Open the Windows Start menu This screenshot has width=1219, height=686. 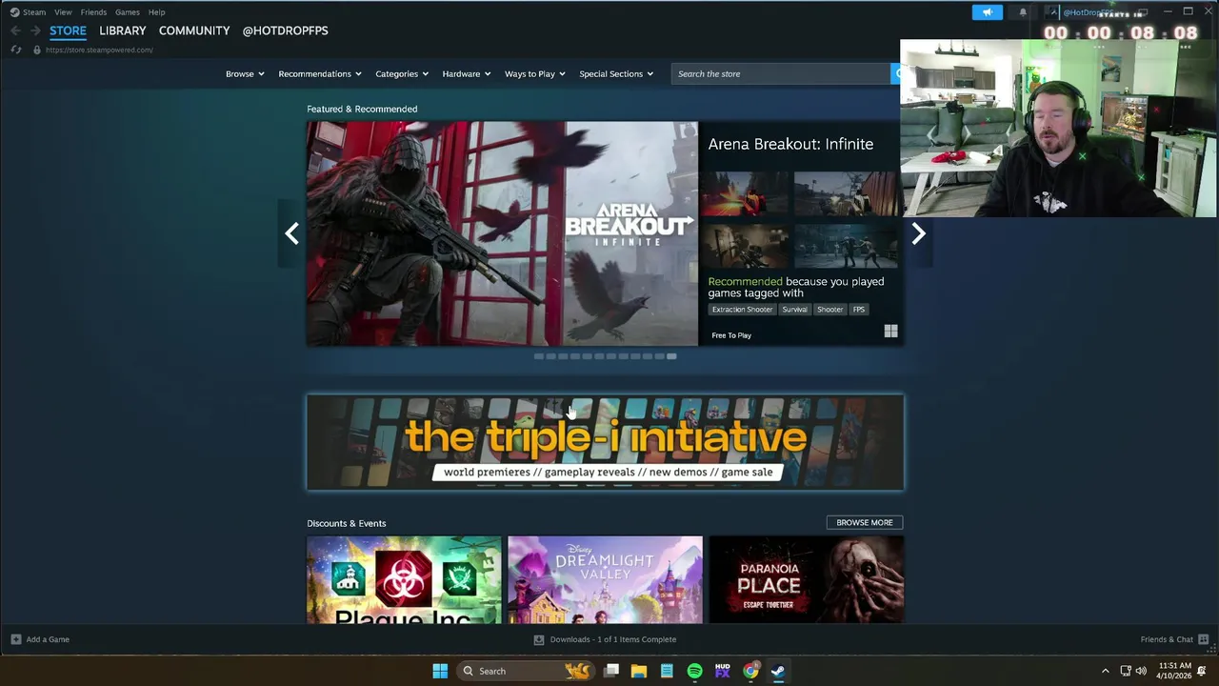[x=440, y=671]
